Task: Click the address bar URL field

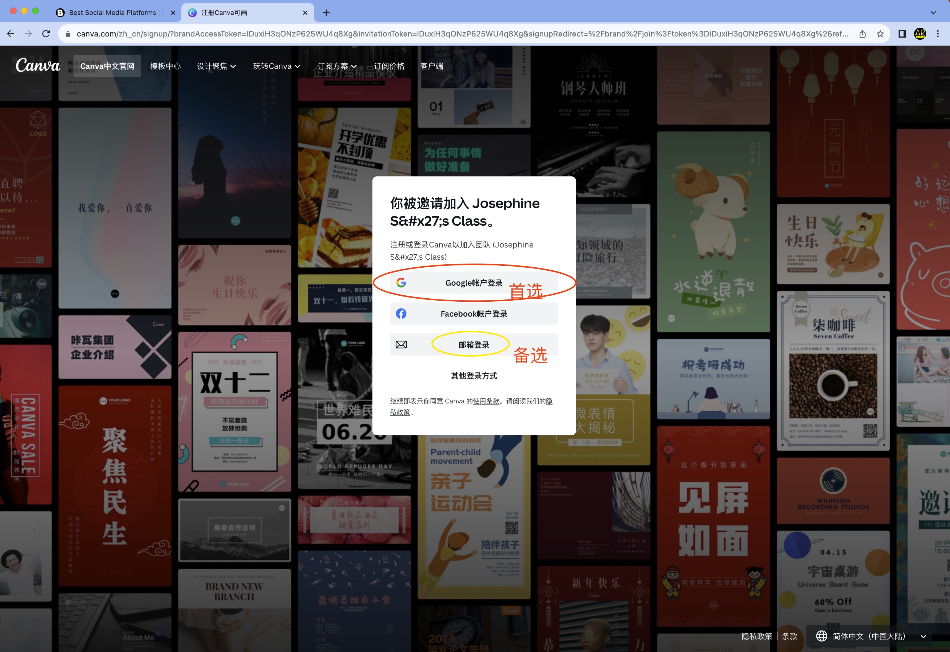Action: coord(462,34)
